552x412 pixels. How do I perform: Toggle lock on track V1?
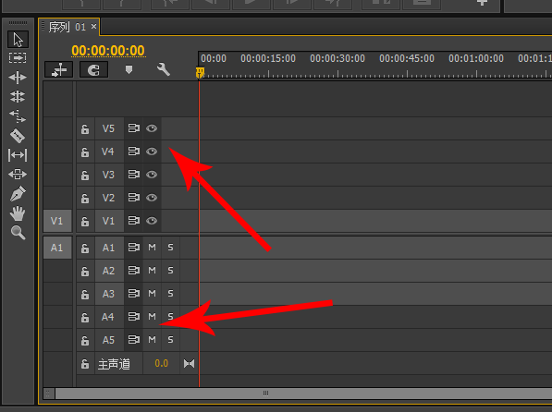pos(85,221)
